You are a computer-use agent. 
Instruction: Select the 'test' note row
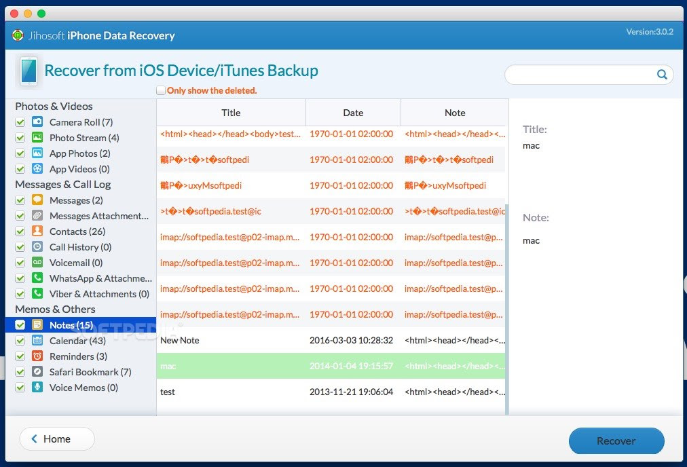[x=331, y=392]
